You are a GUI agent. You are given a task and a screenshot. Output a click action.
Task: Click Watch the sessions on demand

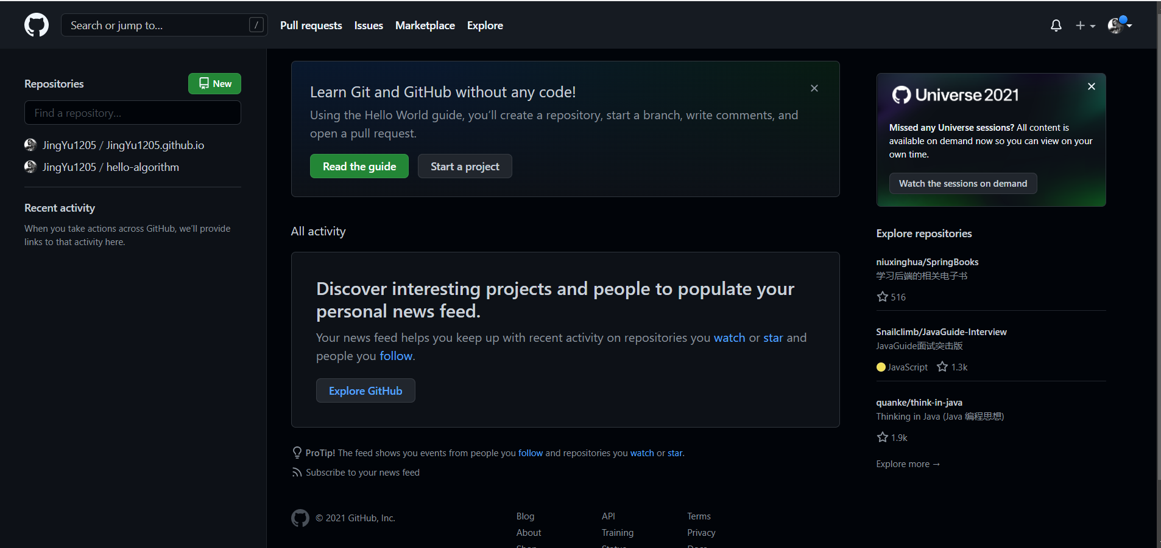(963, 183)
